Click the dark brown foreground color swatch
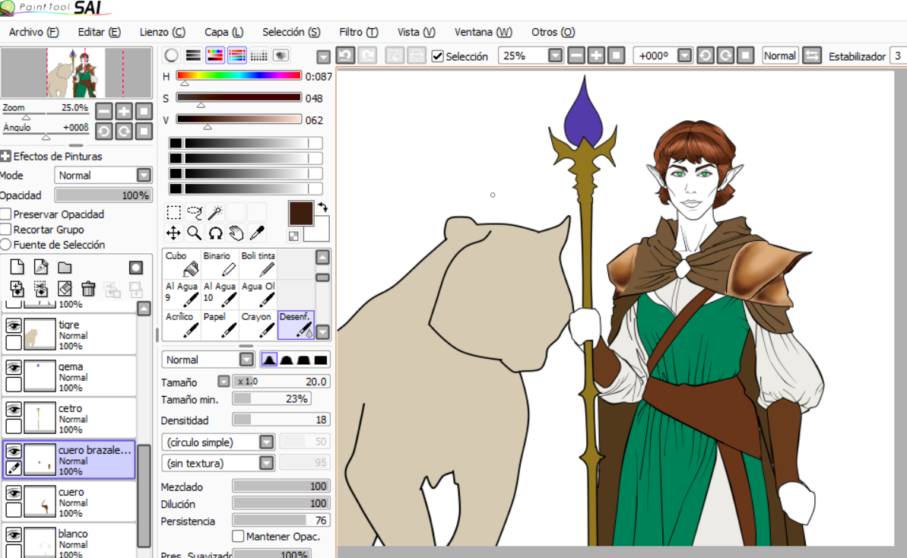 [301, 214]
